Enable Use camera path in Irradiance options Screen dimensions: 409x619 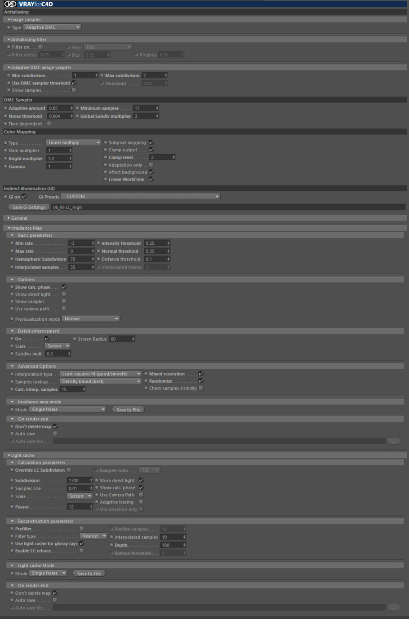pyautogui.click(x=64, y=309)
